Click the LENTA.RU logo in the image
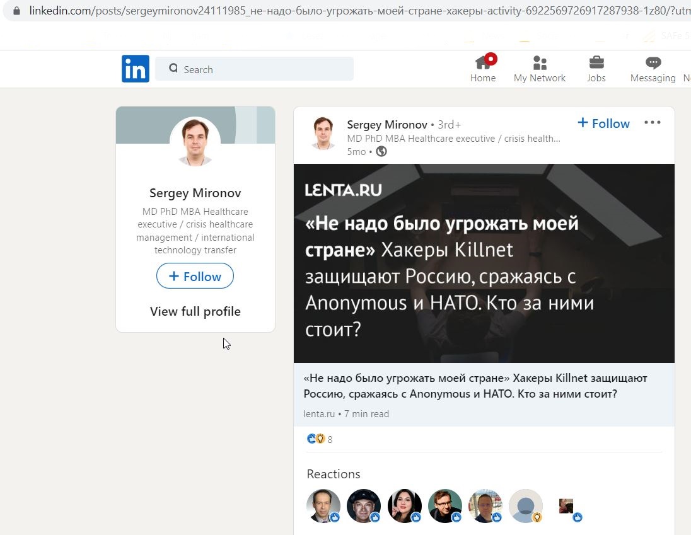 [x=344, y=190]
